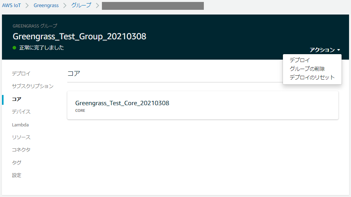Select the コア sidebar tab
Screen dimensions: 351x197
(17, 99)
